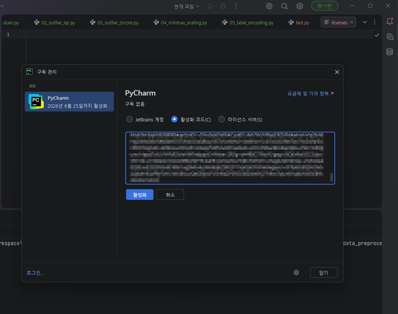The width and height of the screenshot is (398, 314).
Task: Open the editor tab options dots menu
Action: coord(375,22)
